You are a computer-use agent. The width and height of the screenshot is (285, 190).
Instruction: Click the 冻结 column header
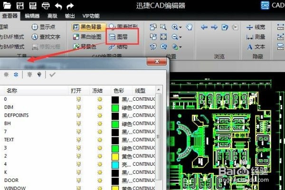(x=100, y=91)
